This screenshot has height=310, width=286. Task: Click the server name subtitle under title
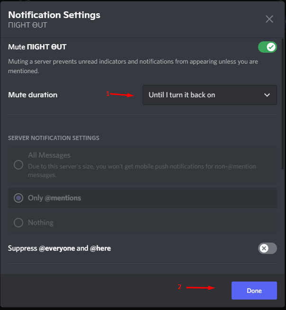pyautogui.click(x=27, y=25)
